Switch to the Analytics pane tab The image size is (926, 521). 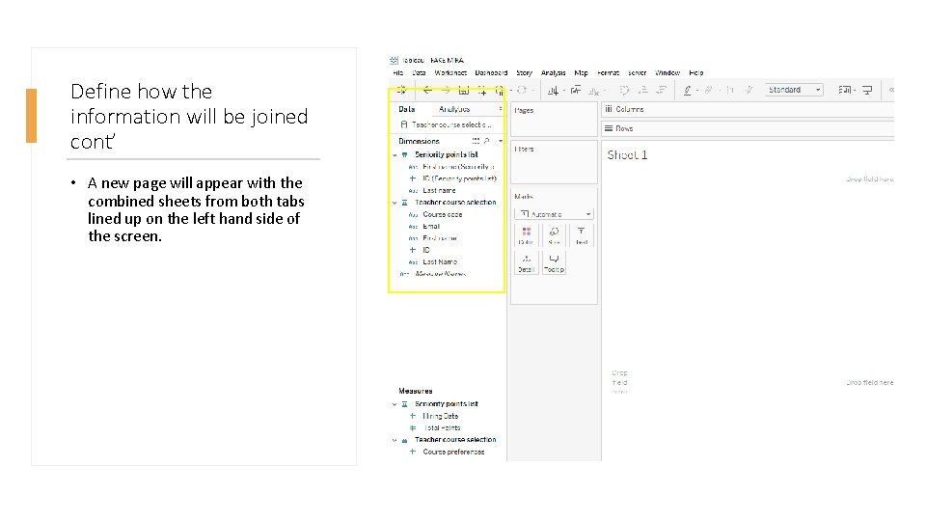pyautogui.click(x=454, y=109)
